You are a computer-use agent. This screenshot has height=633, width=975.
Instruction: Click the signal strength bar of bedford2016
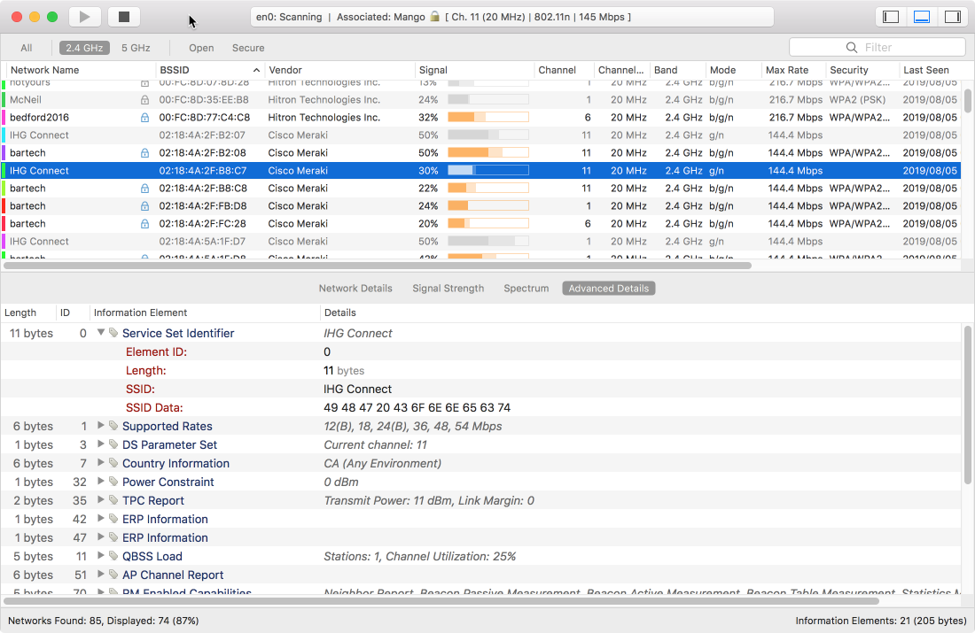pyautogui.click(x=487, y=118)
